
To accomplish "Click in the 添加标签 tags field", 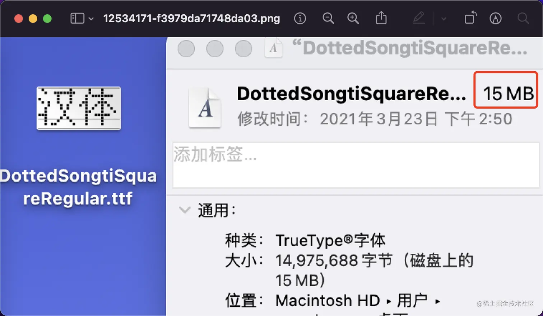I will tap(356, 165).
